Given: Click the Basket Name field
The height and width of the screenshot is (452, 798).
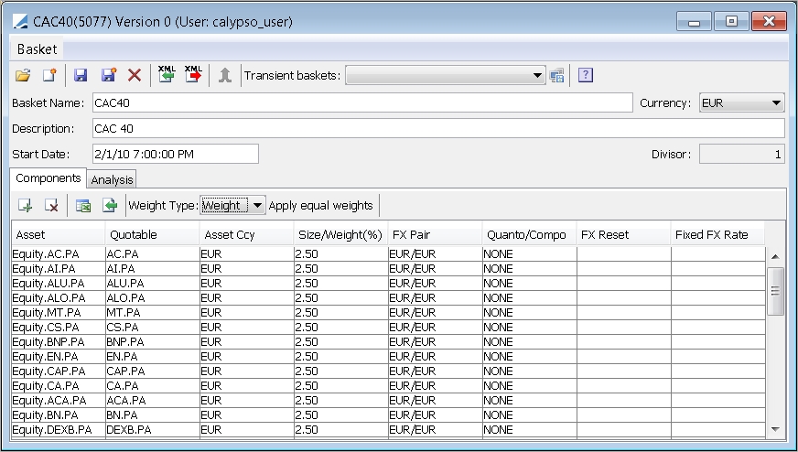Looking at the screenshot, I should pos(362,102).
